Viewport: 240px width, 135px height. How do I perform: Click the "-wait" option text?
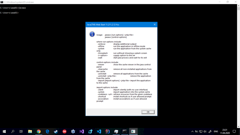pos(100,58)
